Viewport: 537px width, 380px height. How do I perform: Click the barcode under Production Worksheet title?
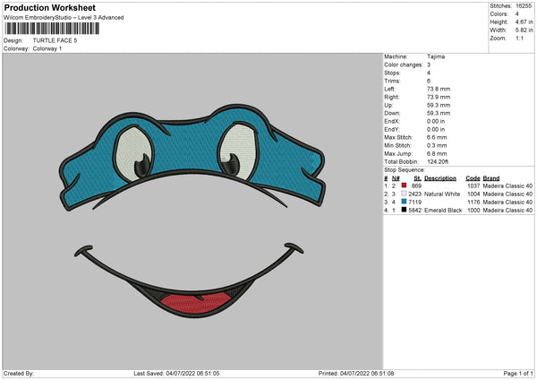tap(52, 29)
